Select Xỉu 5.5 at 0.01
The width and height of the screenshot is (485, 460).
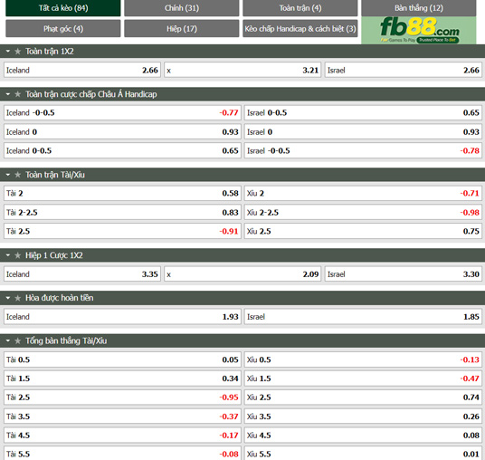click(363, 453)
